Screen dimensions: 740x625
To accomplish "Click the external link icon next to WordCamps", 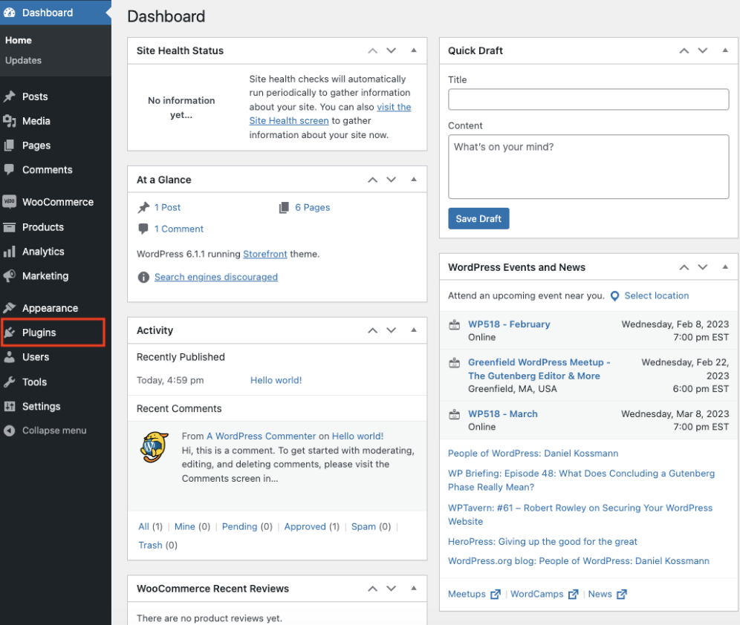I will 573,595.
